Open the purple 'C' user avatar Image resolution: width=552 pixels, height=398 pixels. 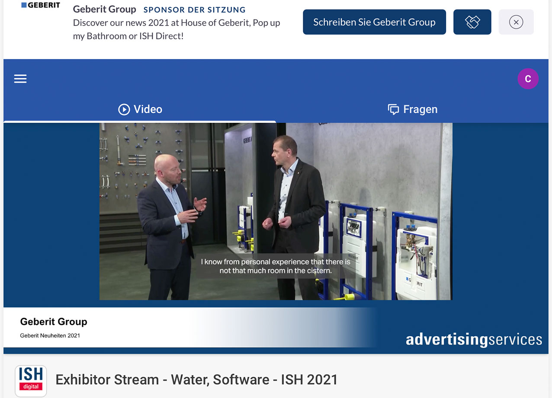pos(528,79)
